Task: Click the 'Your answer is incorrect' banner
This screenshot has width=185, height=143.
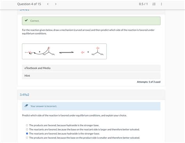Action: 91,106
